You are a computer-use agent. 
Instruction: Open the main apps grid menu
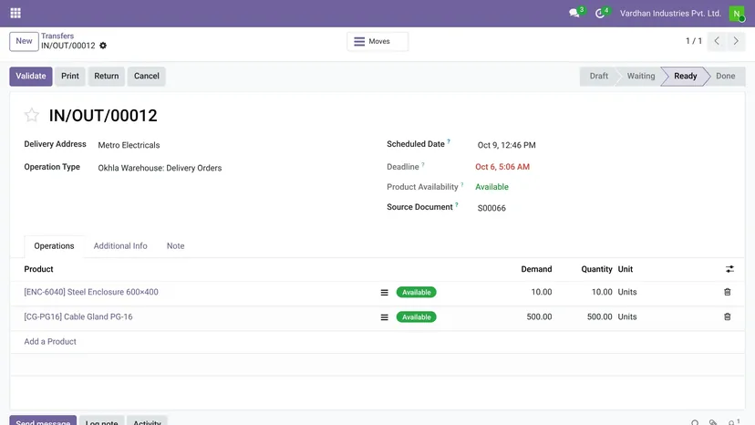pos(16,13)
